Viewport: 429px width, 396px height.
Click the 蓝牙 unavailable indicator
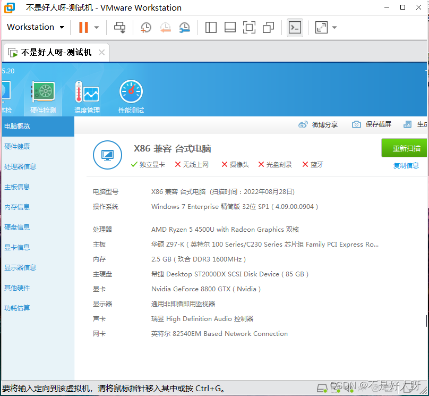pyautogui.click(x=313, y=164)
